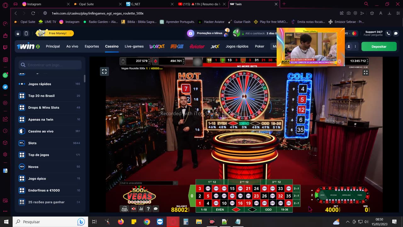Click the Free Money! button
Image resolution: width=403 pixels, height=227 pixels.
(x=55, y=33)
